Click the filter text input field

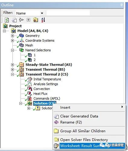tap(68, 13)
